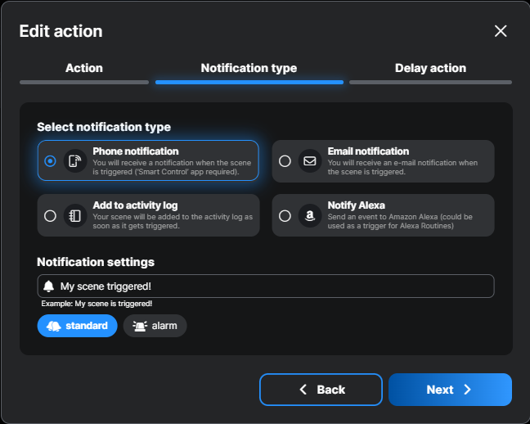This screenshot has width=530, height=424.
Task: Click the phone notification icon
Action: 75,161
